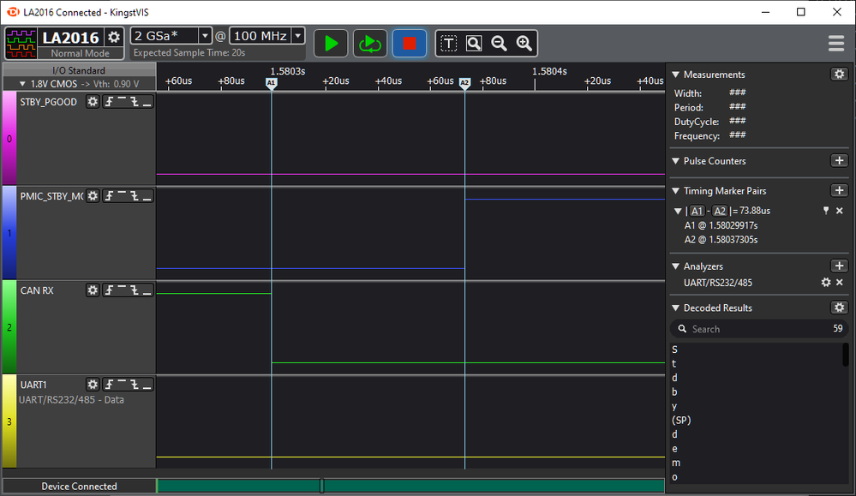
Task: Click the decoded results list scrollbar
Action: pos(845,355)
